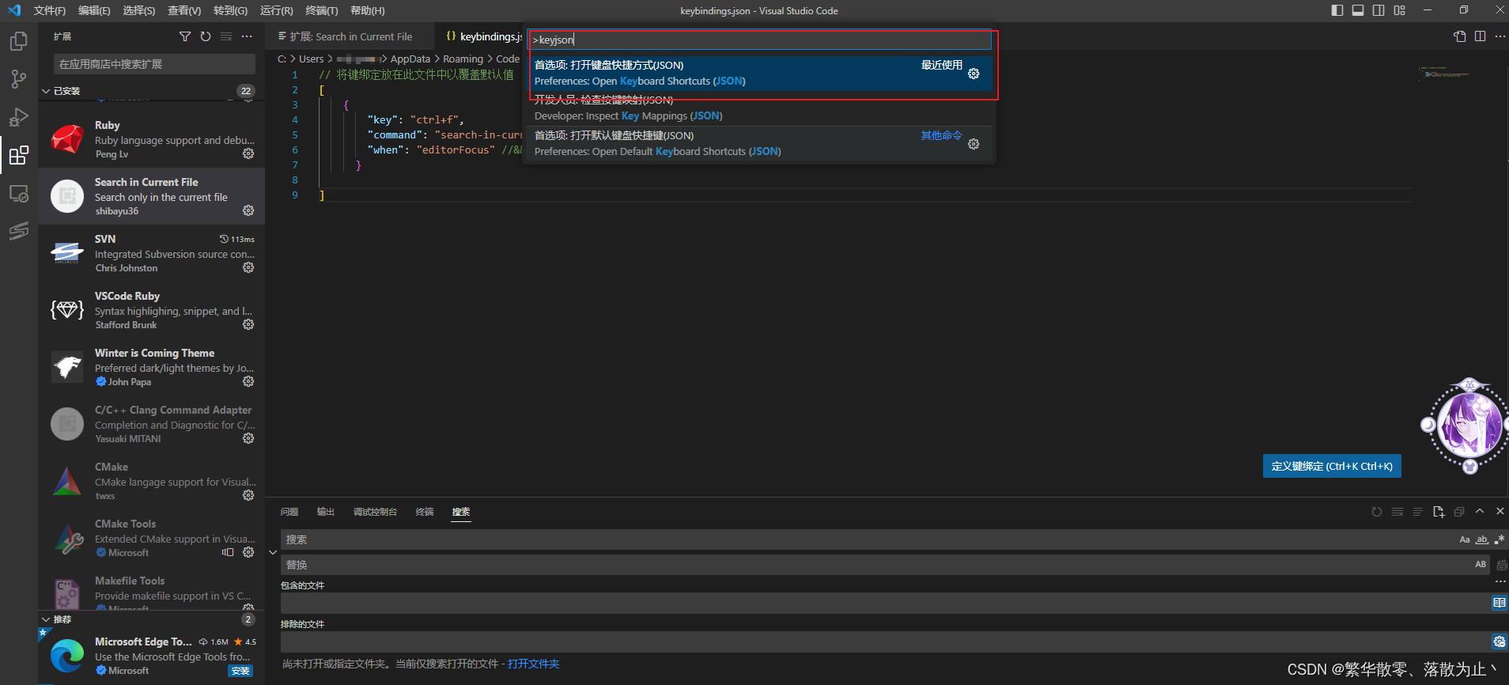This screenshot has height=685, width=1509.
Task: Open manage gear for CMake Tools extension
Action: tap(248, 552)
